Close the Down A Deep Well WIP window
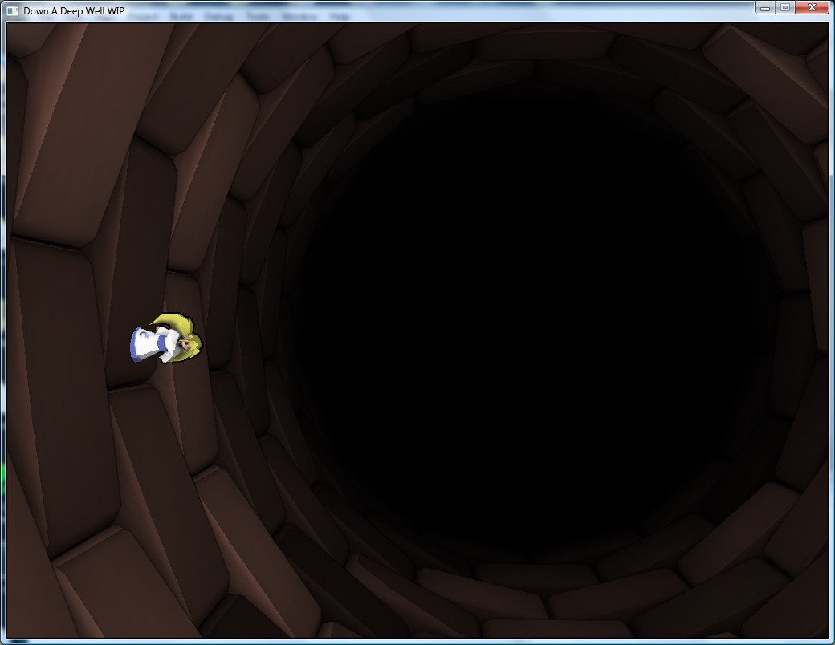 coord(813,8)
